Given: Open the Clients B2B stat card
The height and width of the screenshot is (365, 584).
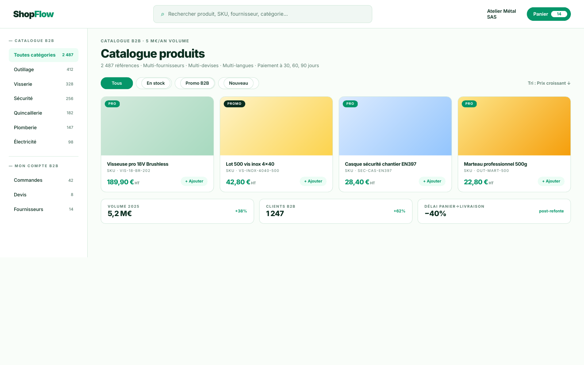Looking at the screenshot, I should tap(336, 211).
